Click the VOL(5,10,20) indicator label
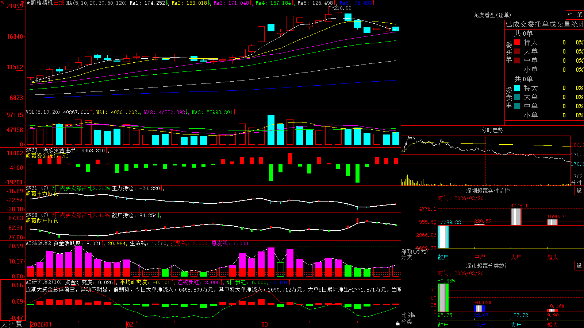584x328 pixels. [43, 112]
